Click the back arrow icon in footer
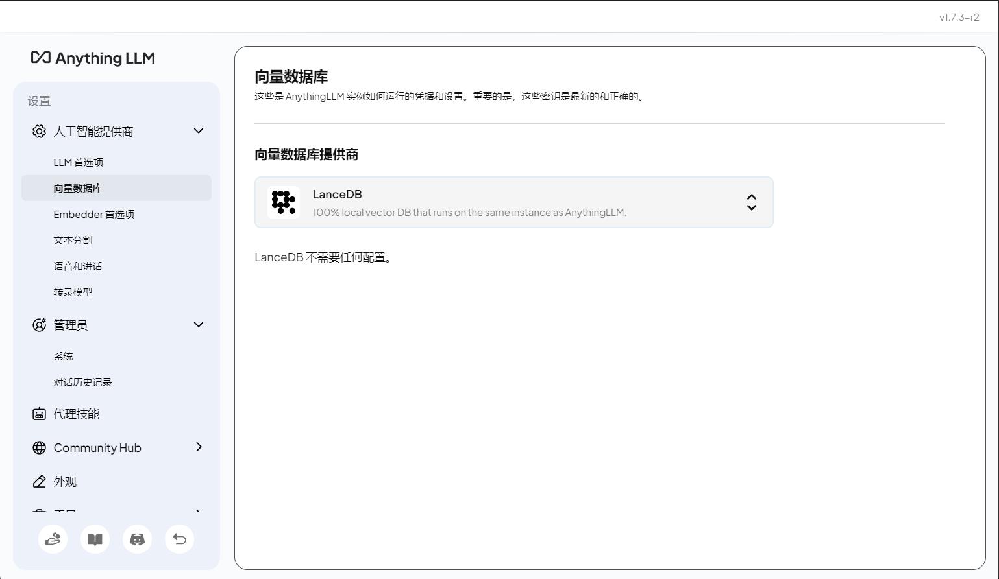Screen dimensions: 999x579 (x=179, y=539)
